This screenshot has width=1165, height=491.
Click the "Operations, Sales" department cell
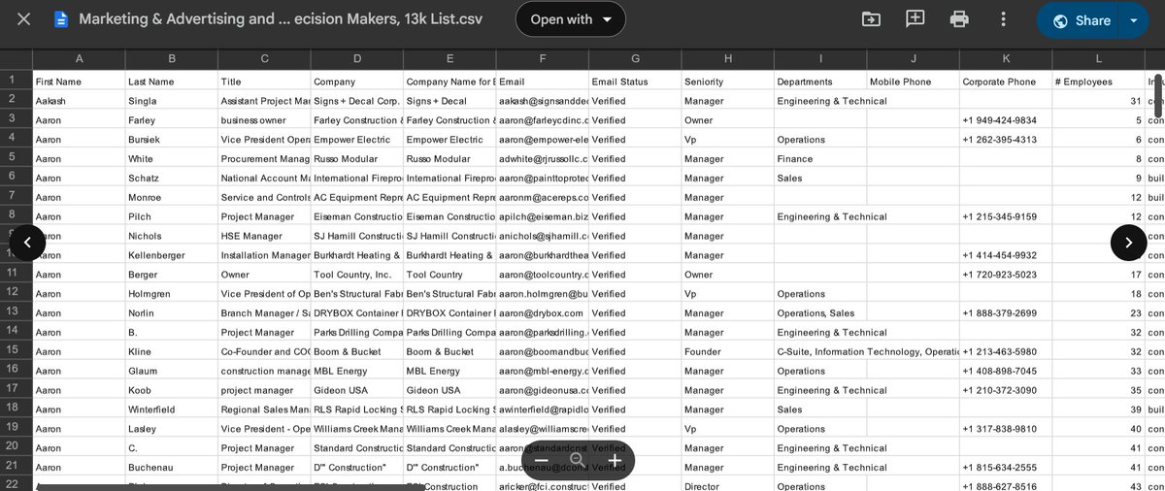pyautogui.click(x=820, y=313)
